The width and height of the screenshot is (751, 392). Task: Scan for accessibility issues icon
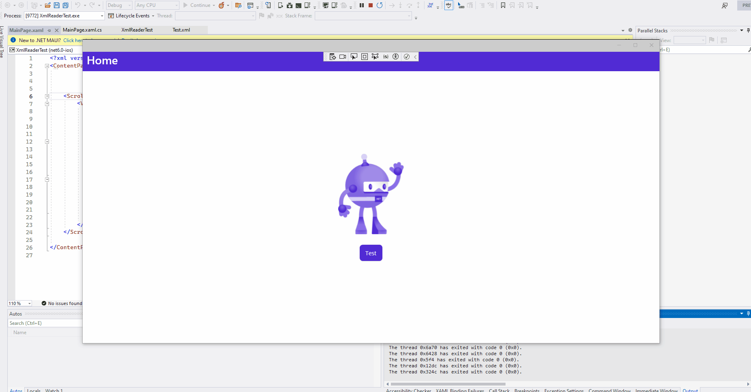(396, 57)
